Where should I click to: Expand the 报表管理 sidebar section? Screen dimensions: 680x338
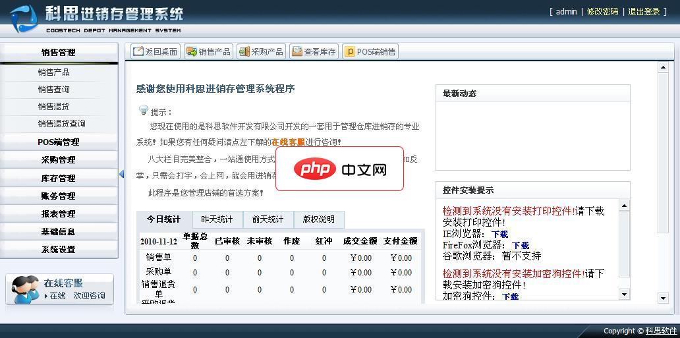tap(59, 213)
